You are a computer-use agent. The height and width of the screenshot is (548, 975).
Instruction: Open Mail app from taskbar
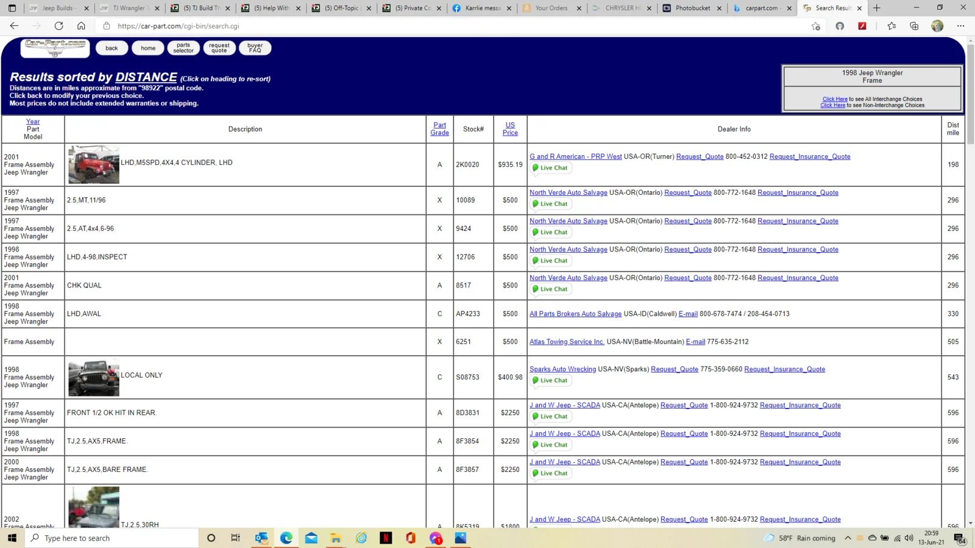coord(311,538)
